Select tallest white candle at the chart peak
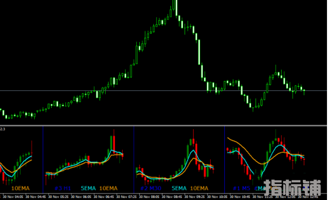 click(x=177, y=8)
